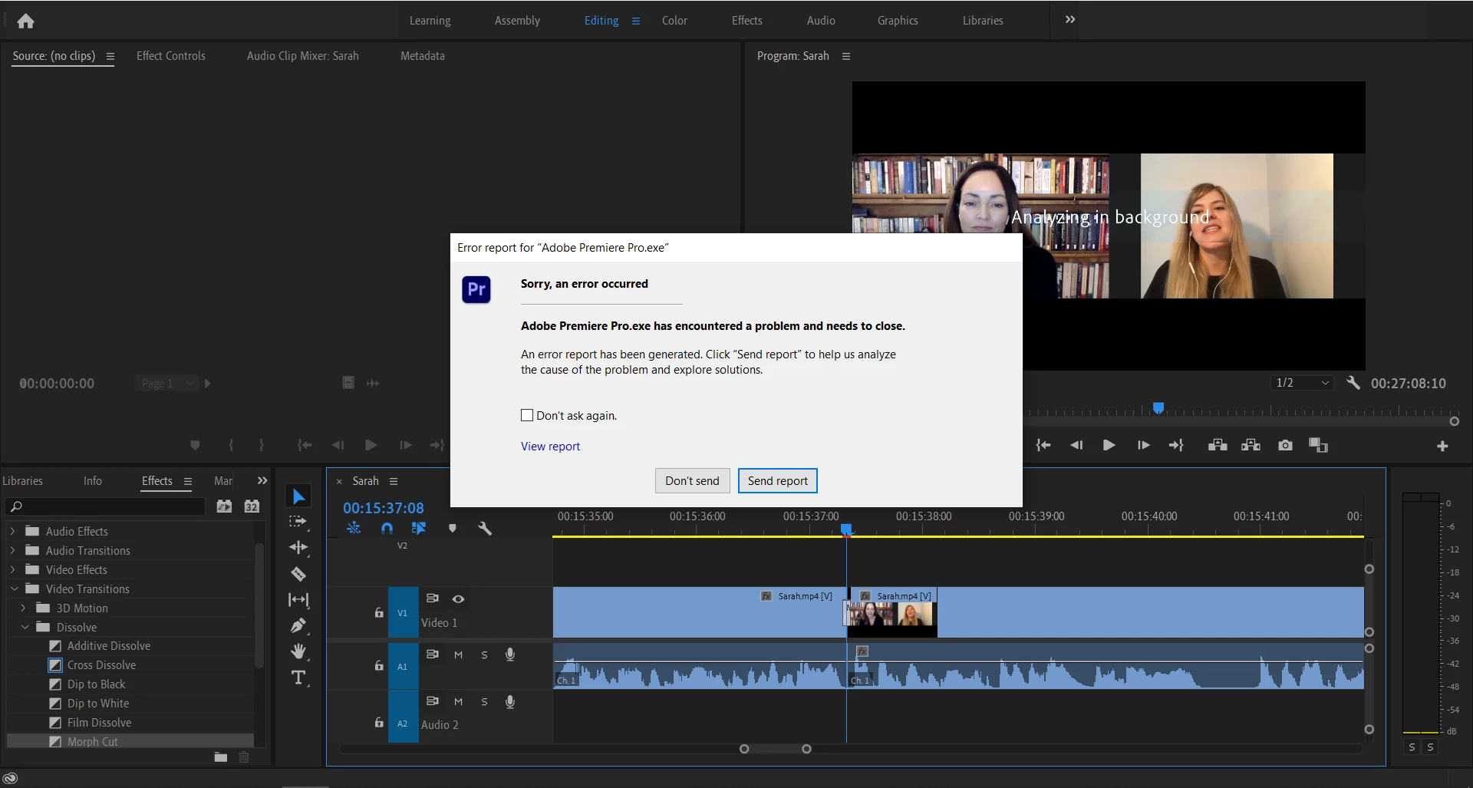Screen dimensions: 1473x788
Task: Select the Pen tool
Action: click(x=298, y=625)
